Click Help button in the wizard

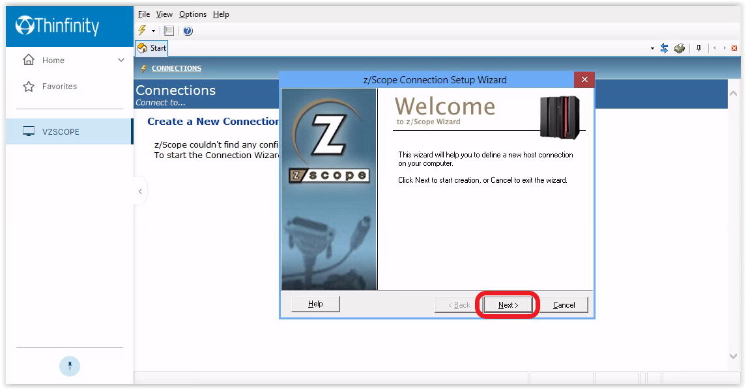[x=315, y=304]
